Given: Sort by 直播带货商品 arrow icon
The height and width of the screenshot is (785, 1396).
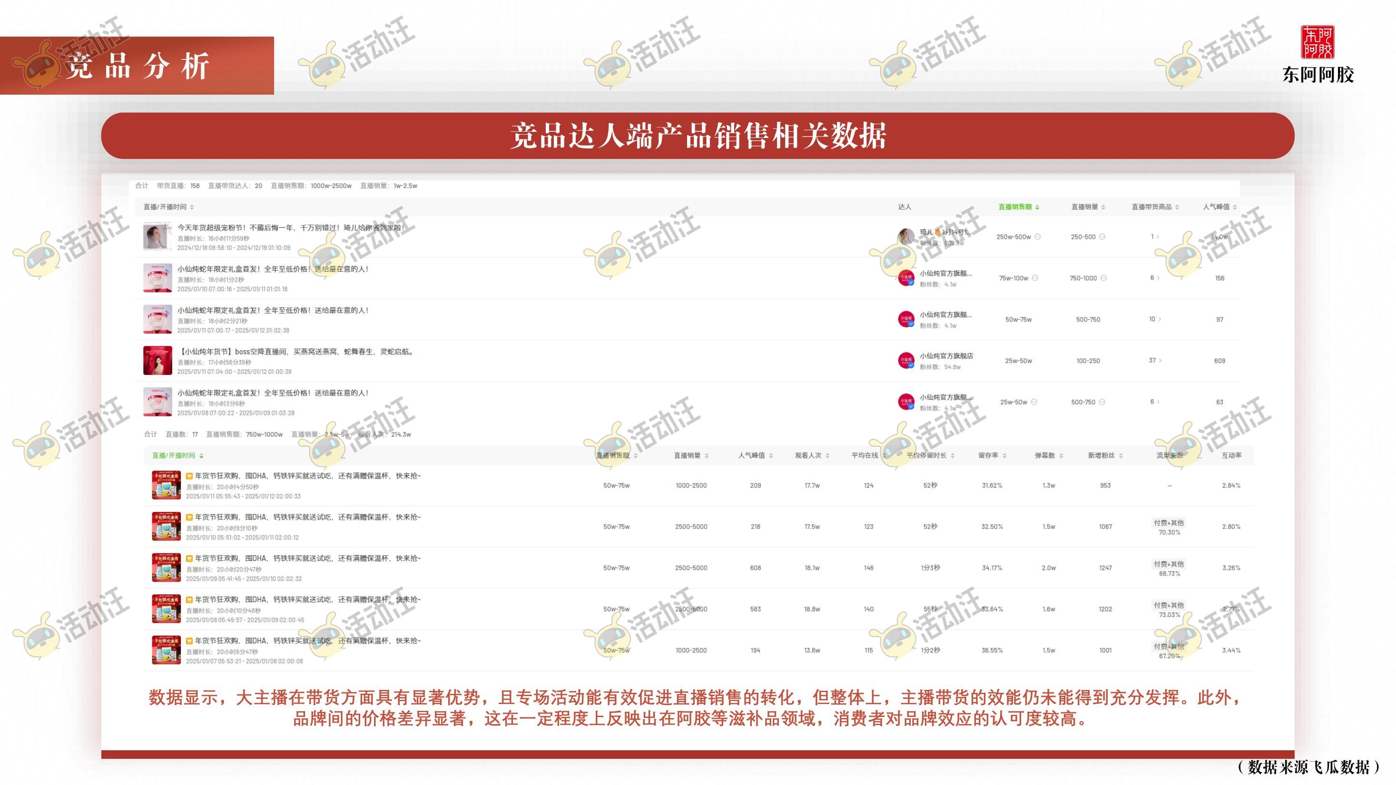Looking at the screenshot, I should 1177,207.
